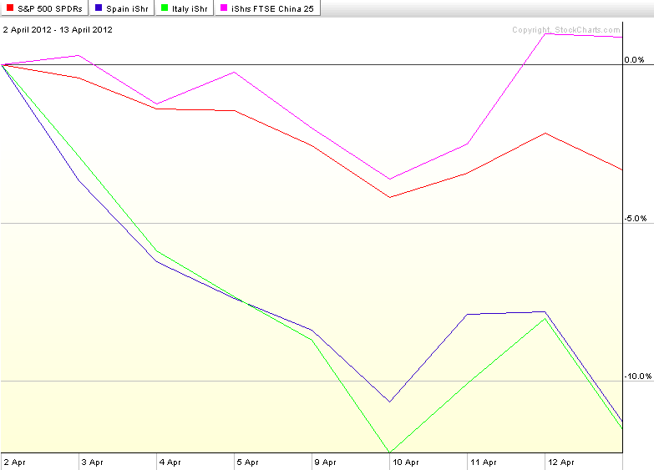The width and height of the screenshot is (654, 470).
Task: Select the Spain iShr legend tab
Action: tap(122, 8)
